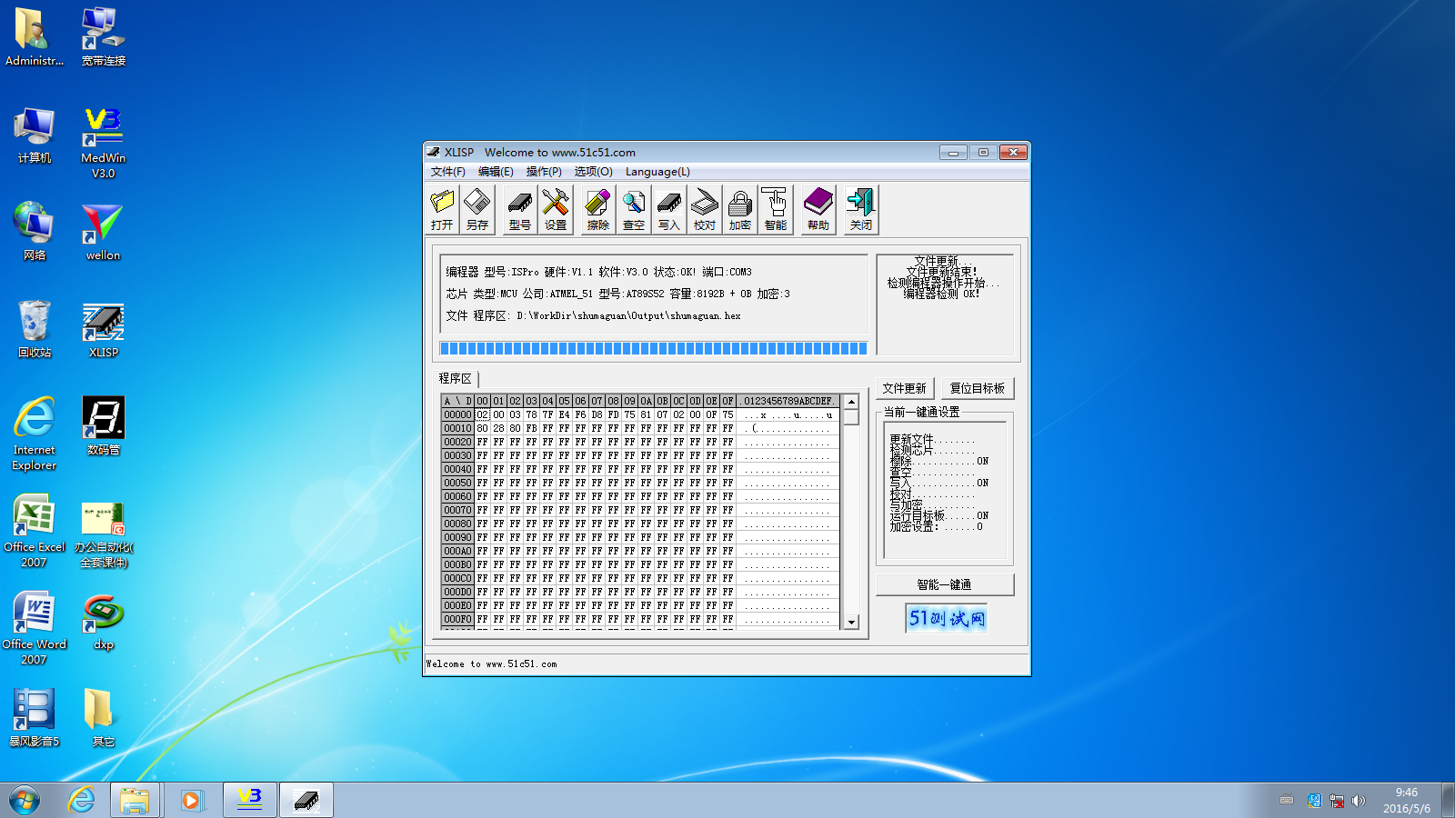Click the file path shumaguan.hex line
The image size is (1455, 818).
click(593, 315)
